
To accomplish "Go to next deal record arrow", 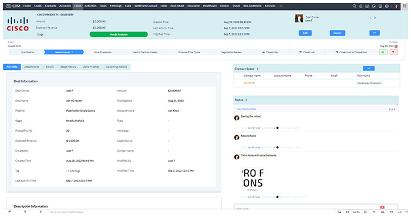I will point(375,18).
